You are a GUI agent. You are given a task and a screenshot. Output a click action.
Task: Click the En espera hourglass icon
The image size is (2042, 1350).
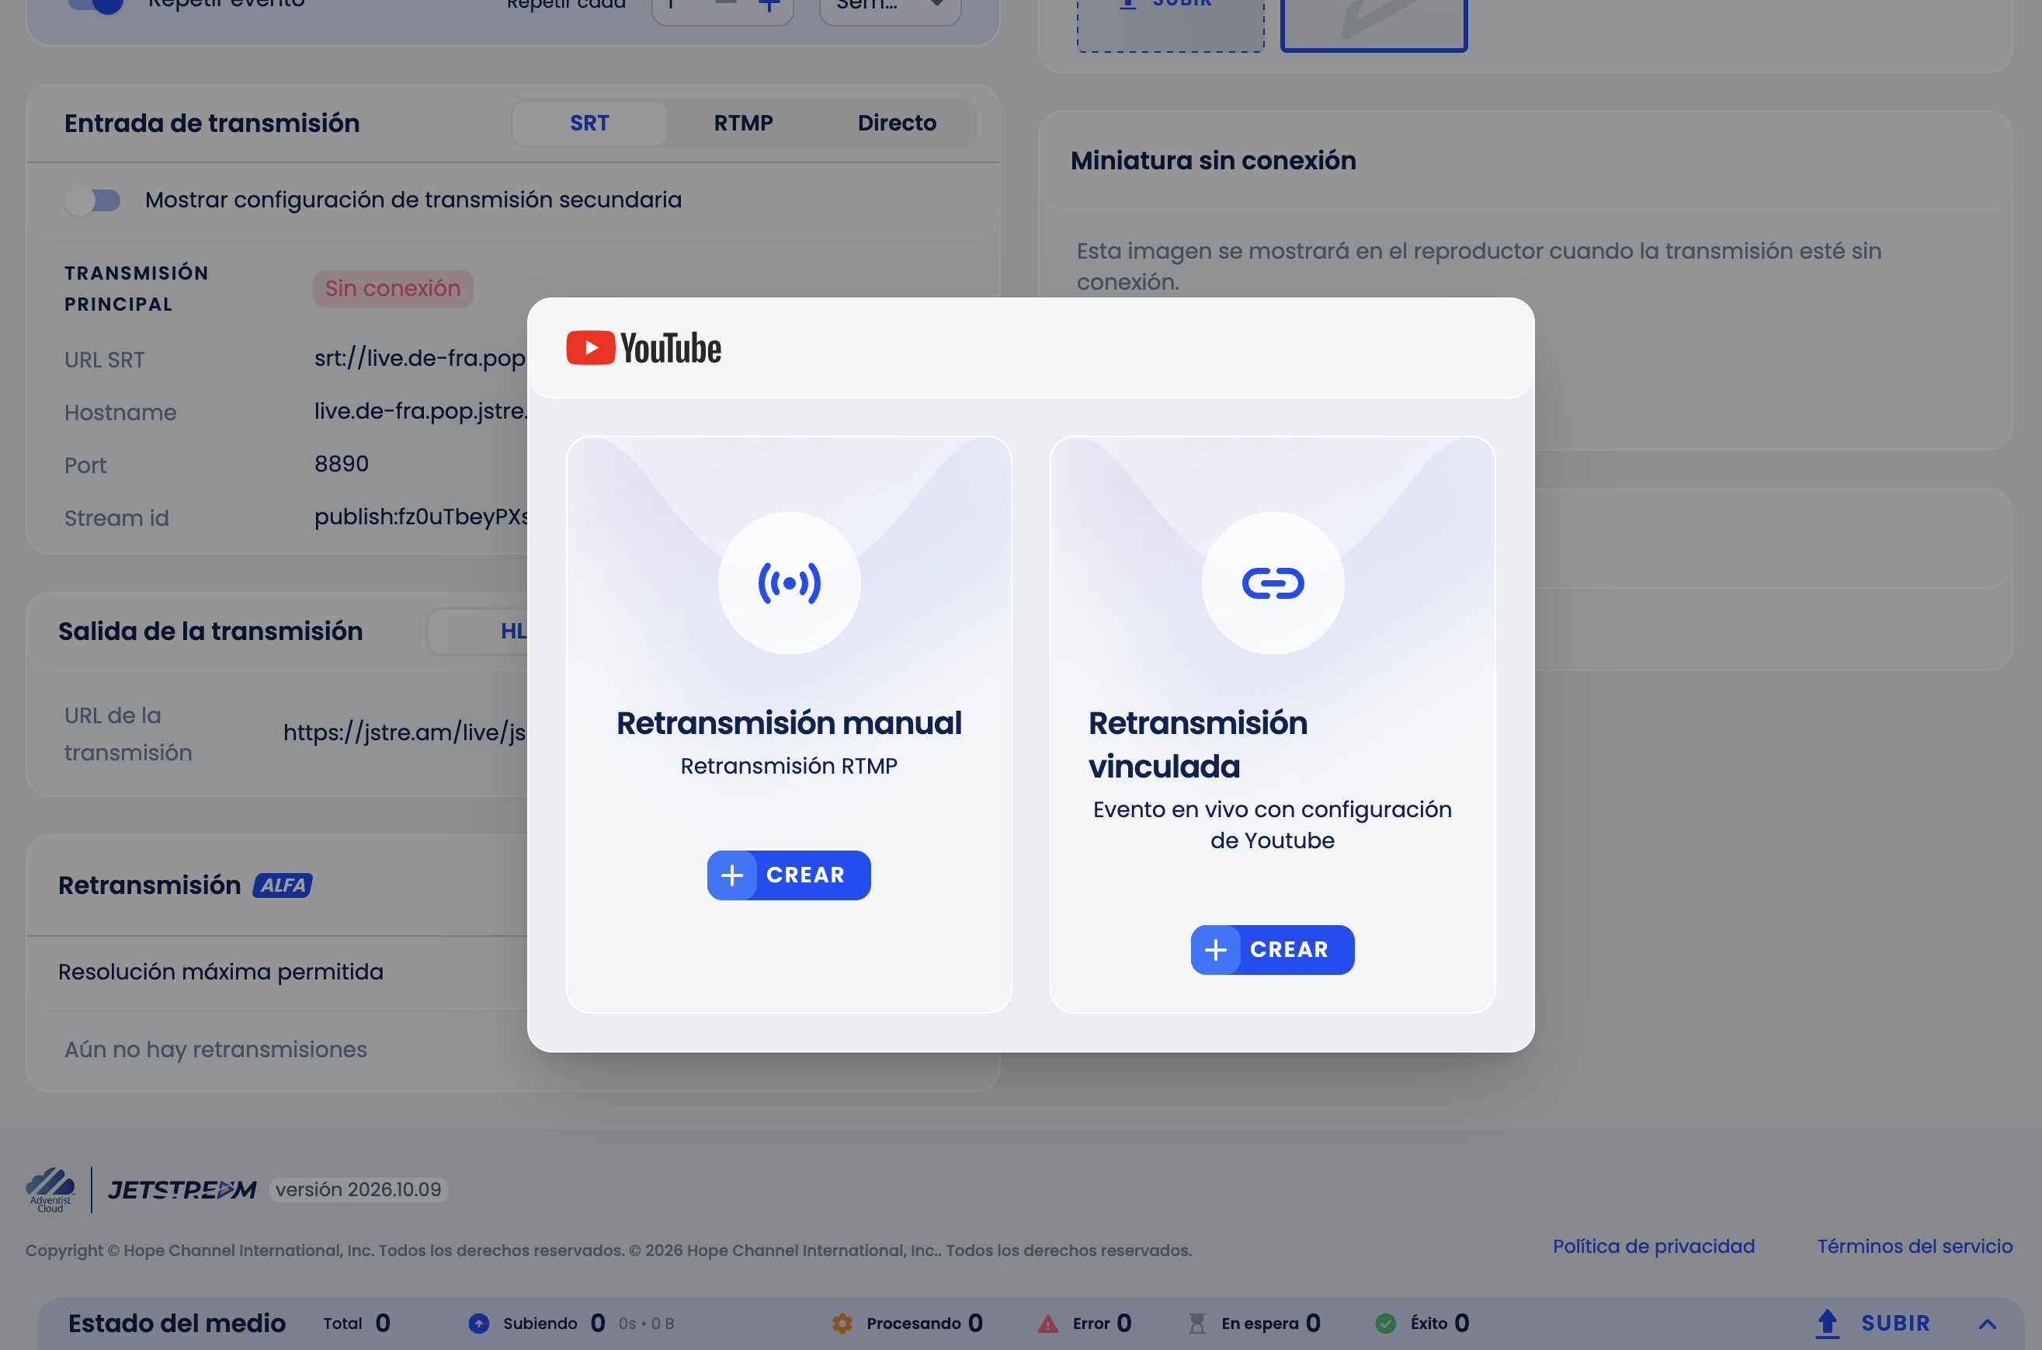[1197, 1324]
